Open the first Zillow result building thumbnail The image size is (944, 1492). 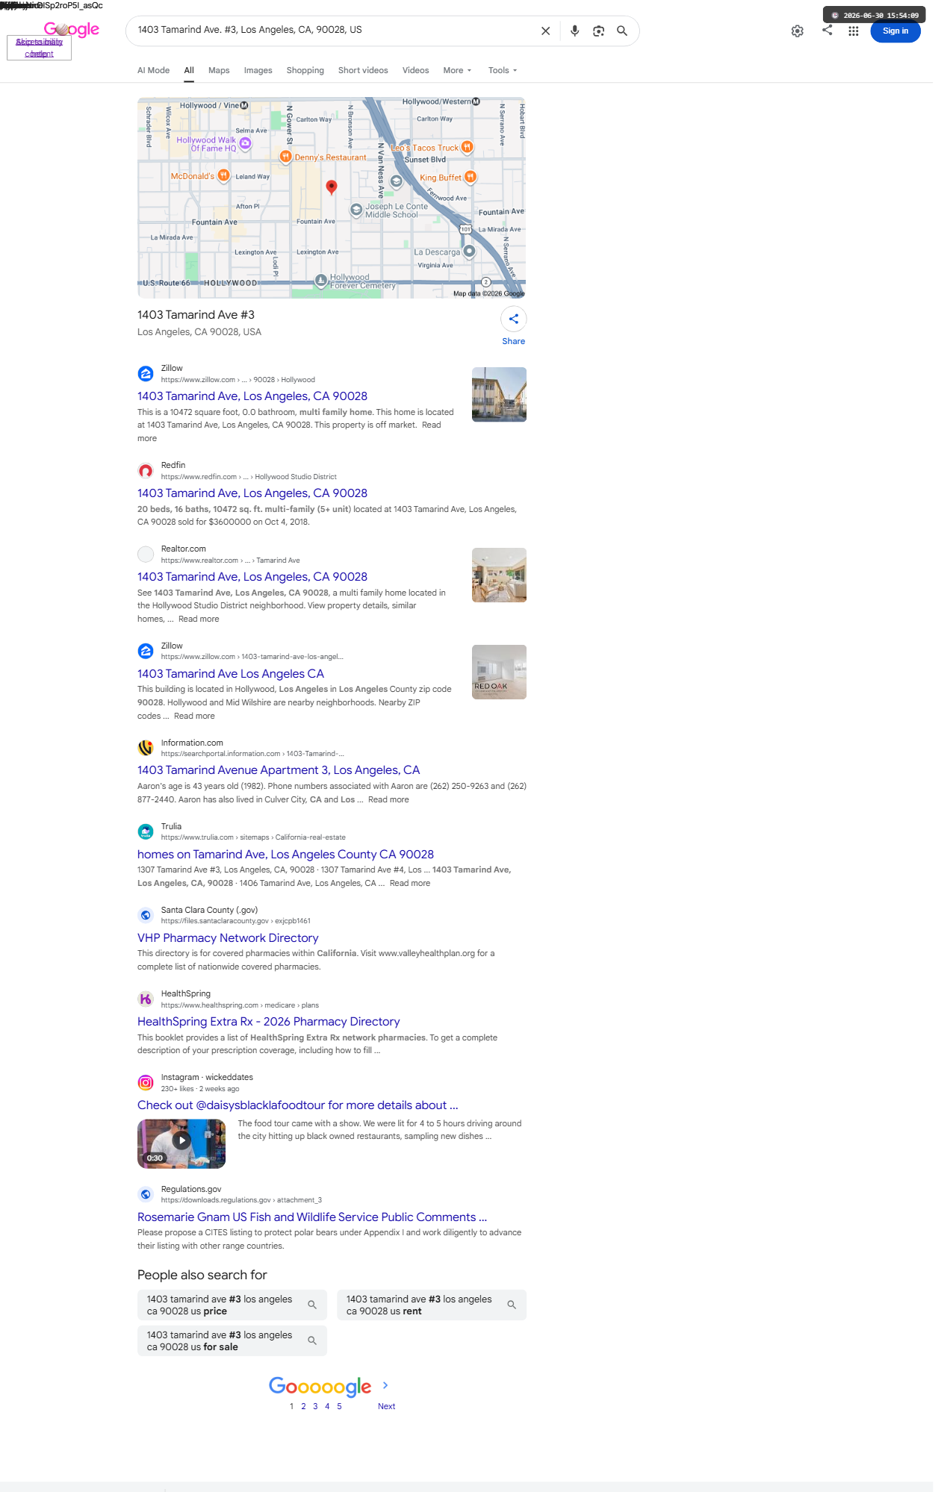(x=499, y=394)
